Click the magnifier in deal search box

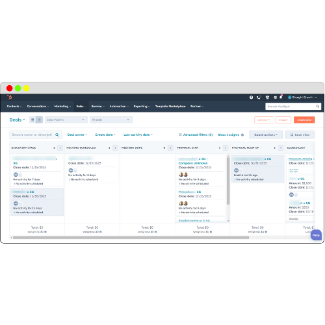[x=57, y=135]
